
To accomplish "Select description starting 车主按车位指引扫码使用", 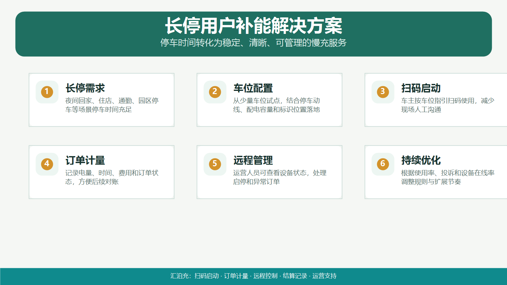I will pyautogui.click(x=448, y=105).
